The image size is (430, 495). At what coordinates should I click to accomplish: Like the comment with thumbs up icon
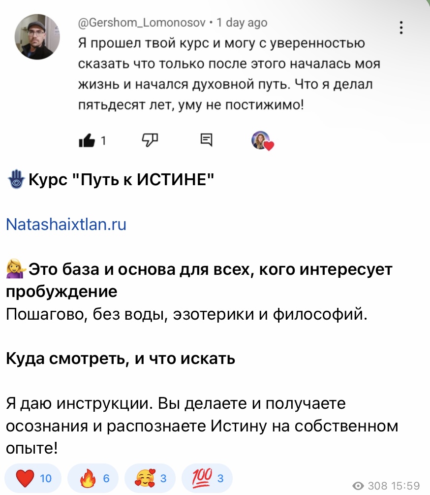click(x=87, y=141)
